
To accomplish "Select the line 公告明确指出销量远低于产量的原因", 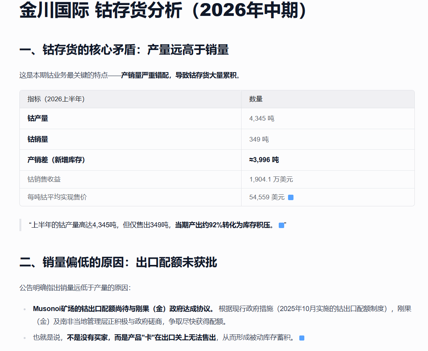I will pyautogui.click(x=75, y=288).
